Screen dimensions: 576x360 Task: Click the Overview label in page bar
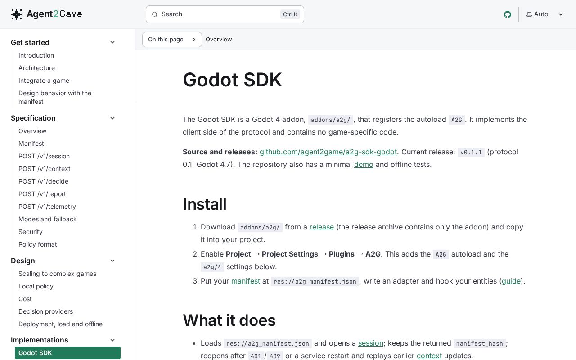coord(219,40)
